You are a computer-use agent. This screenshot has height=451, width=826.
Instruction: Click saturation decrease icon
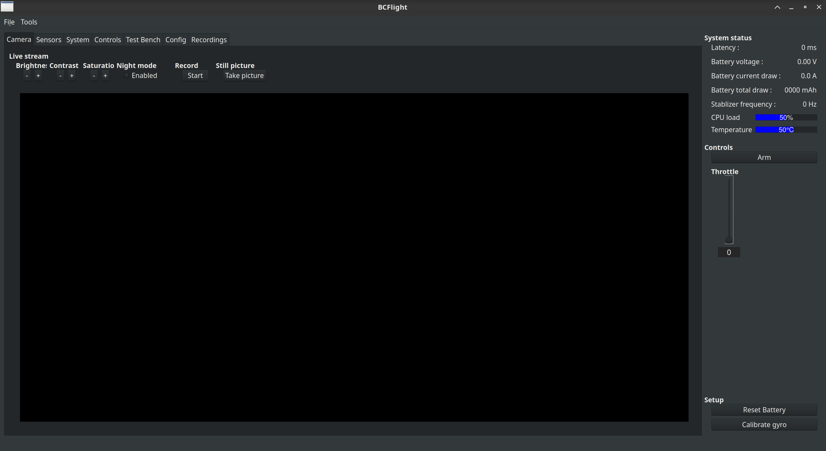pyautogui.click(x=93, y=75)
